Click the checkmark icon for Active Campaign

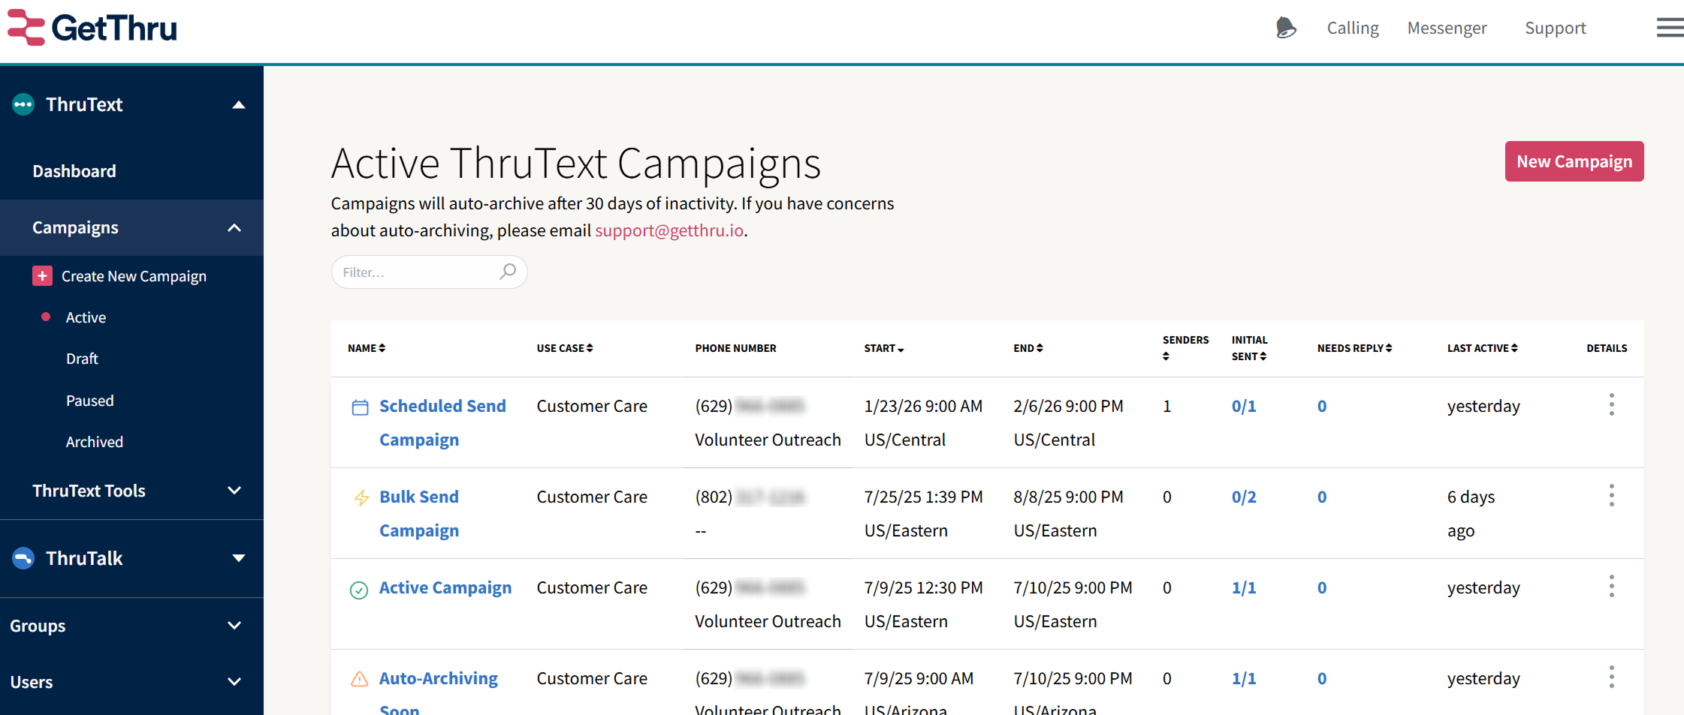coord(359,590)
